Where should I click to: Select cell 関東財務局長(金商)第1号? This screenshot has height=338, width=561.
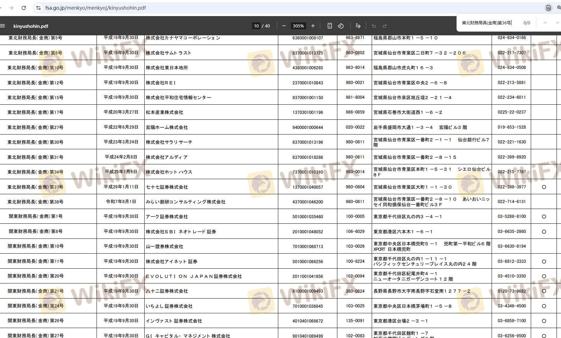[x=36, y=217]
